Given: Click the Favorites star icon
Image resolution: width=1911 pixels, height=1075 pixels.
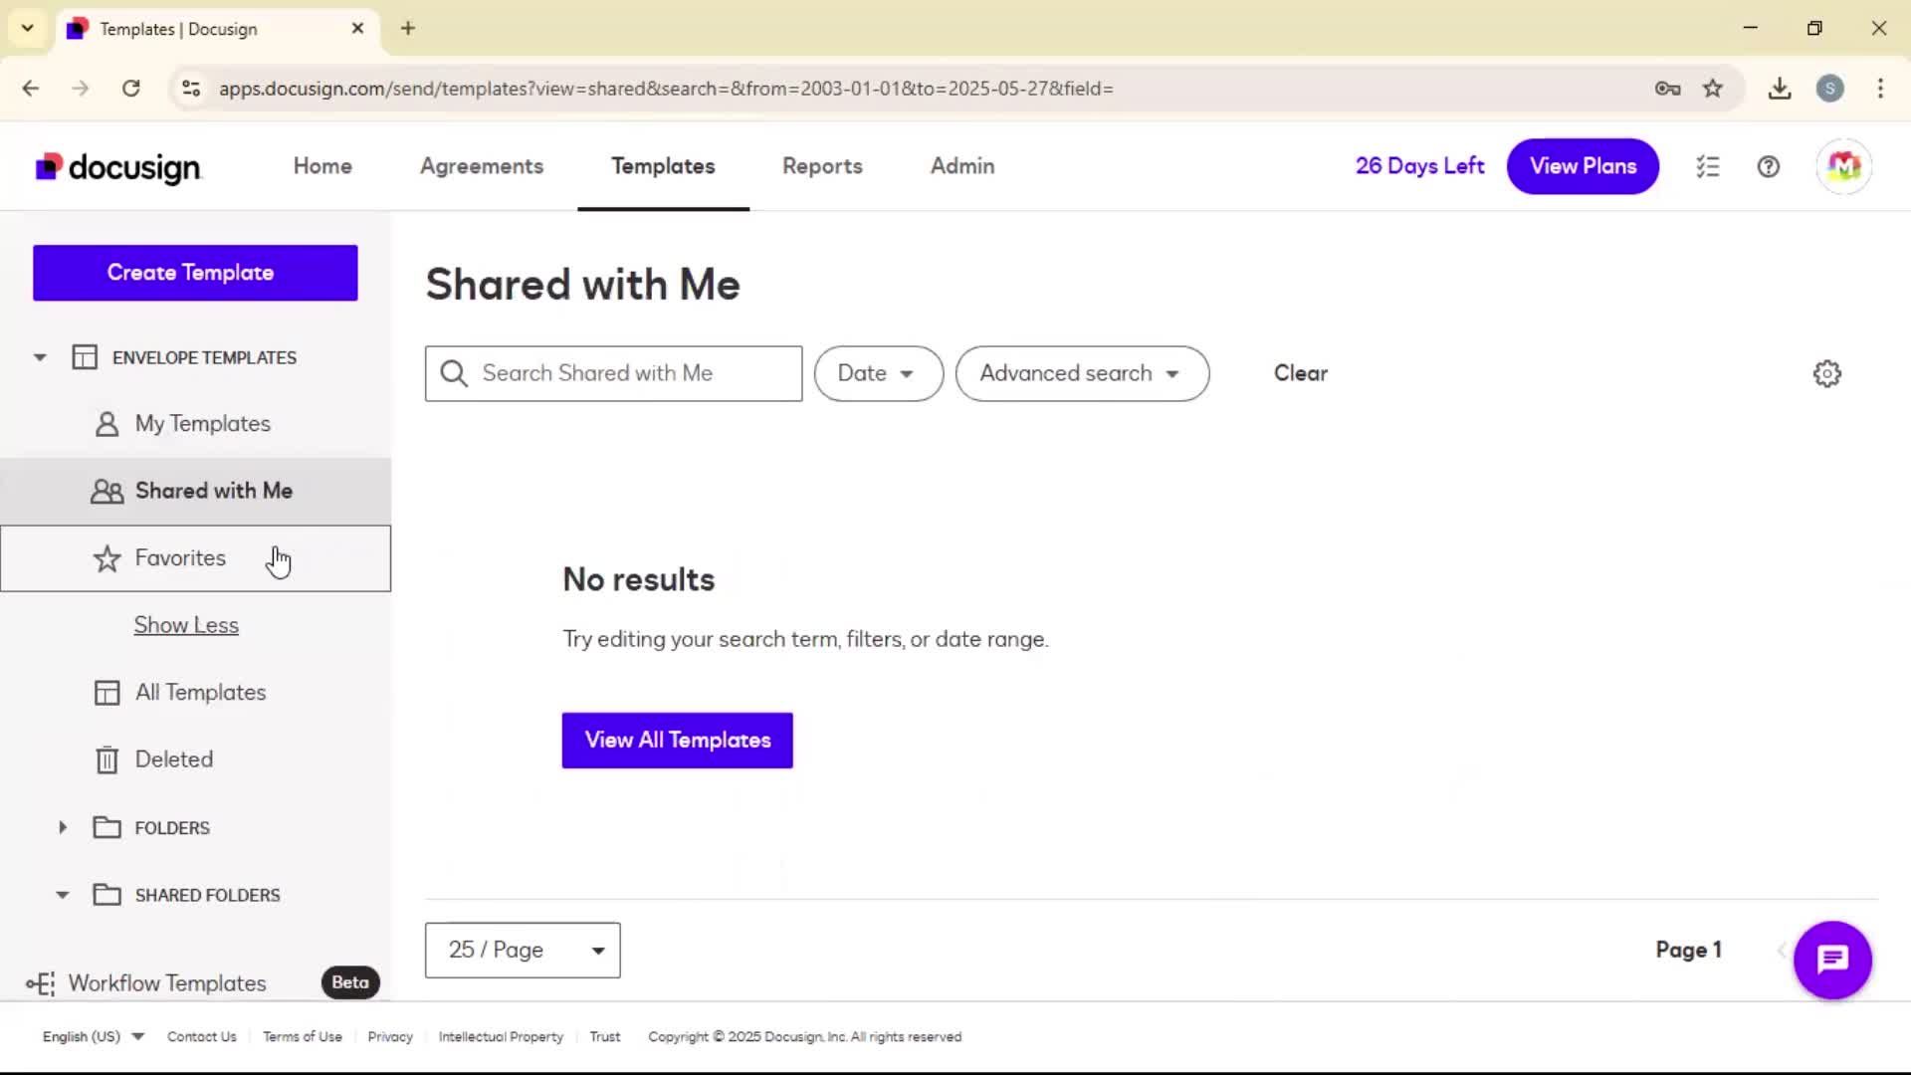Looking at the screenshot, I should coord(106,558).
